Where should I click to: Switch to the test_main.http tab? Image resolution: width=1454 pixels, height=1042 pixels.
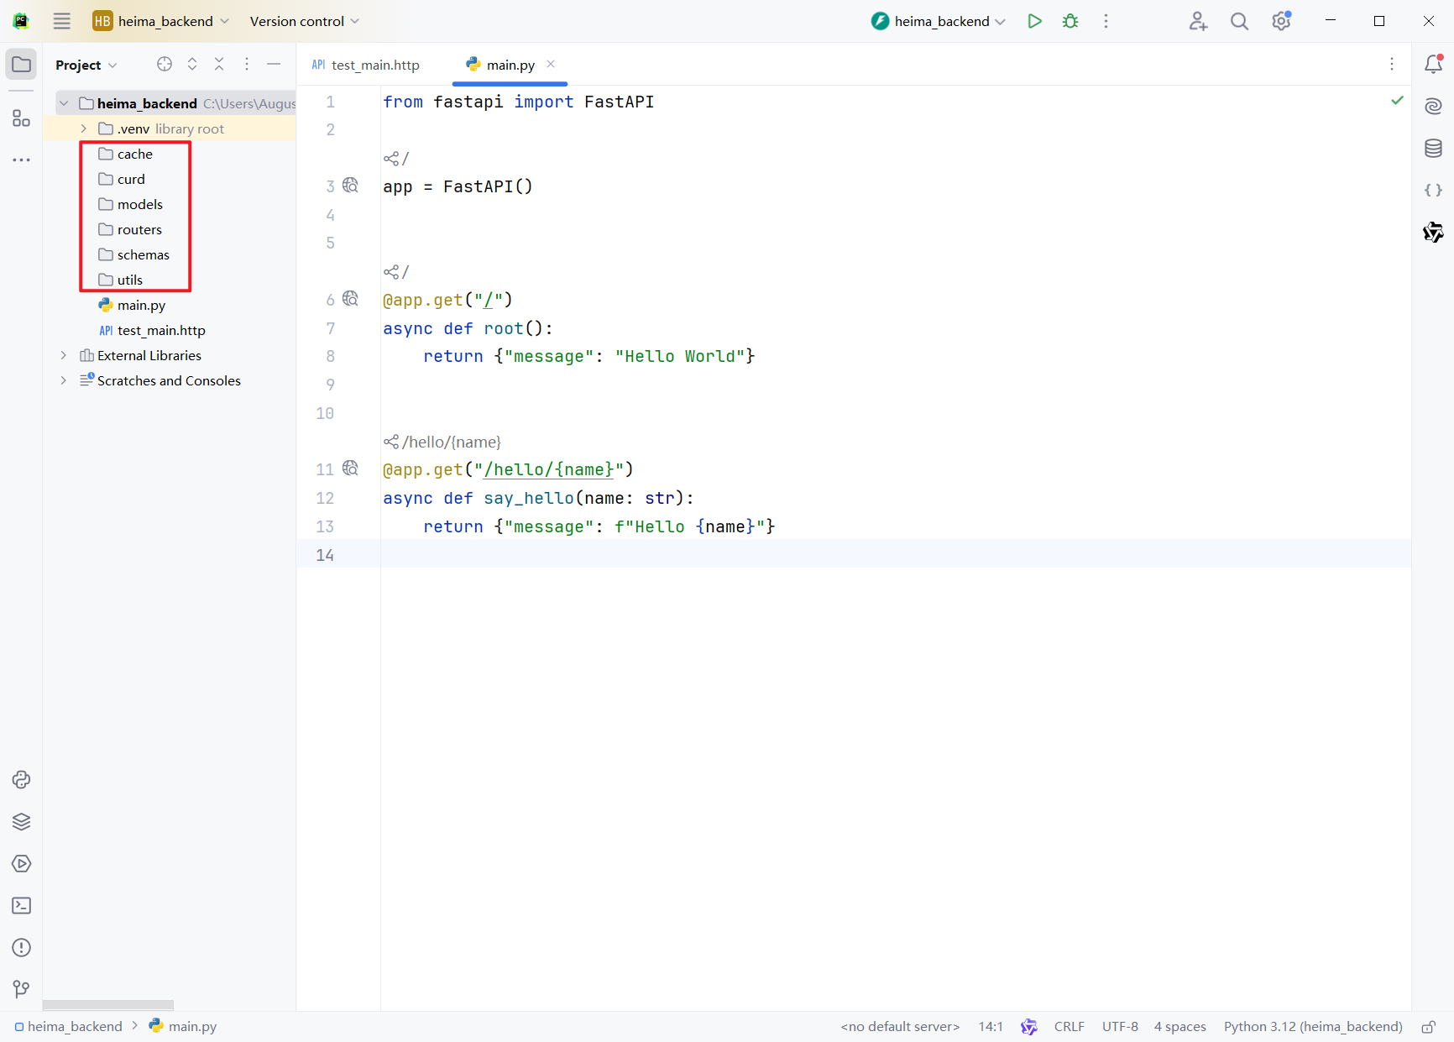[366, 65]
